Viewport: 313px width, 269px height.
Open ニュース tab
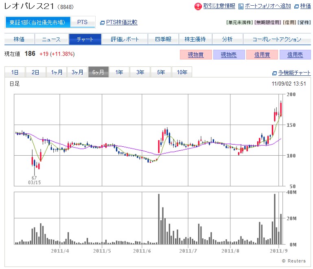(52, 39)
